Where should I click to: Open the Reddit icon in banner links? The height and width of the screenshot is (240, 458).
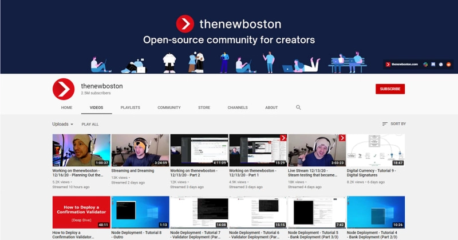coord(449,65)
